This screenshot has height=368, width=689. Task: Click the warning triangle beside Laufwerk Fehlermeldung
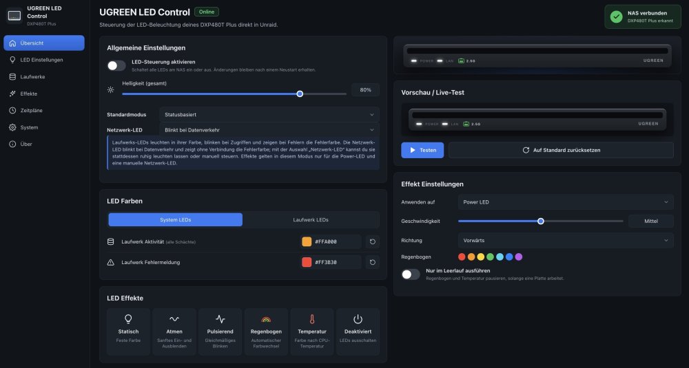click(111, 262)
